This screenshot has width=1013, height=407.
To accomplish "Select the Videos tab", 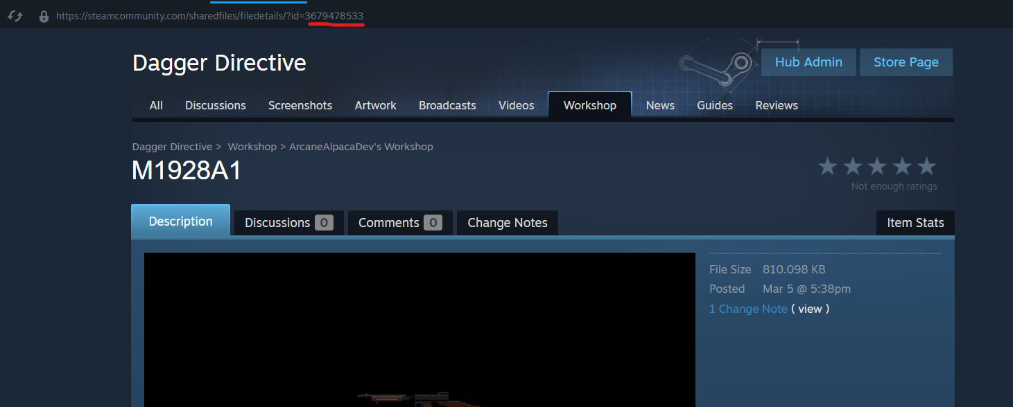I will click(x=517, y=105).
